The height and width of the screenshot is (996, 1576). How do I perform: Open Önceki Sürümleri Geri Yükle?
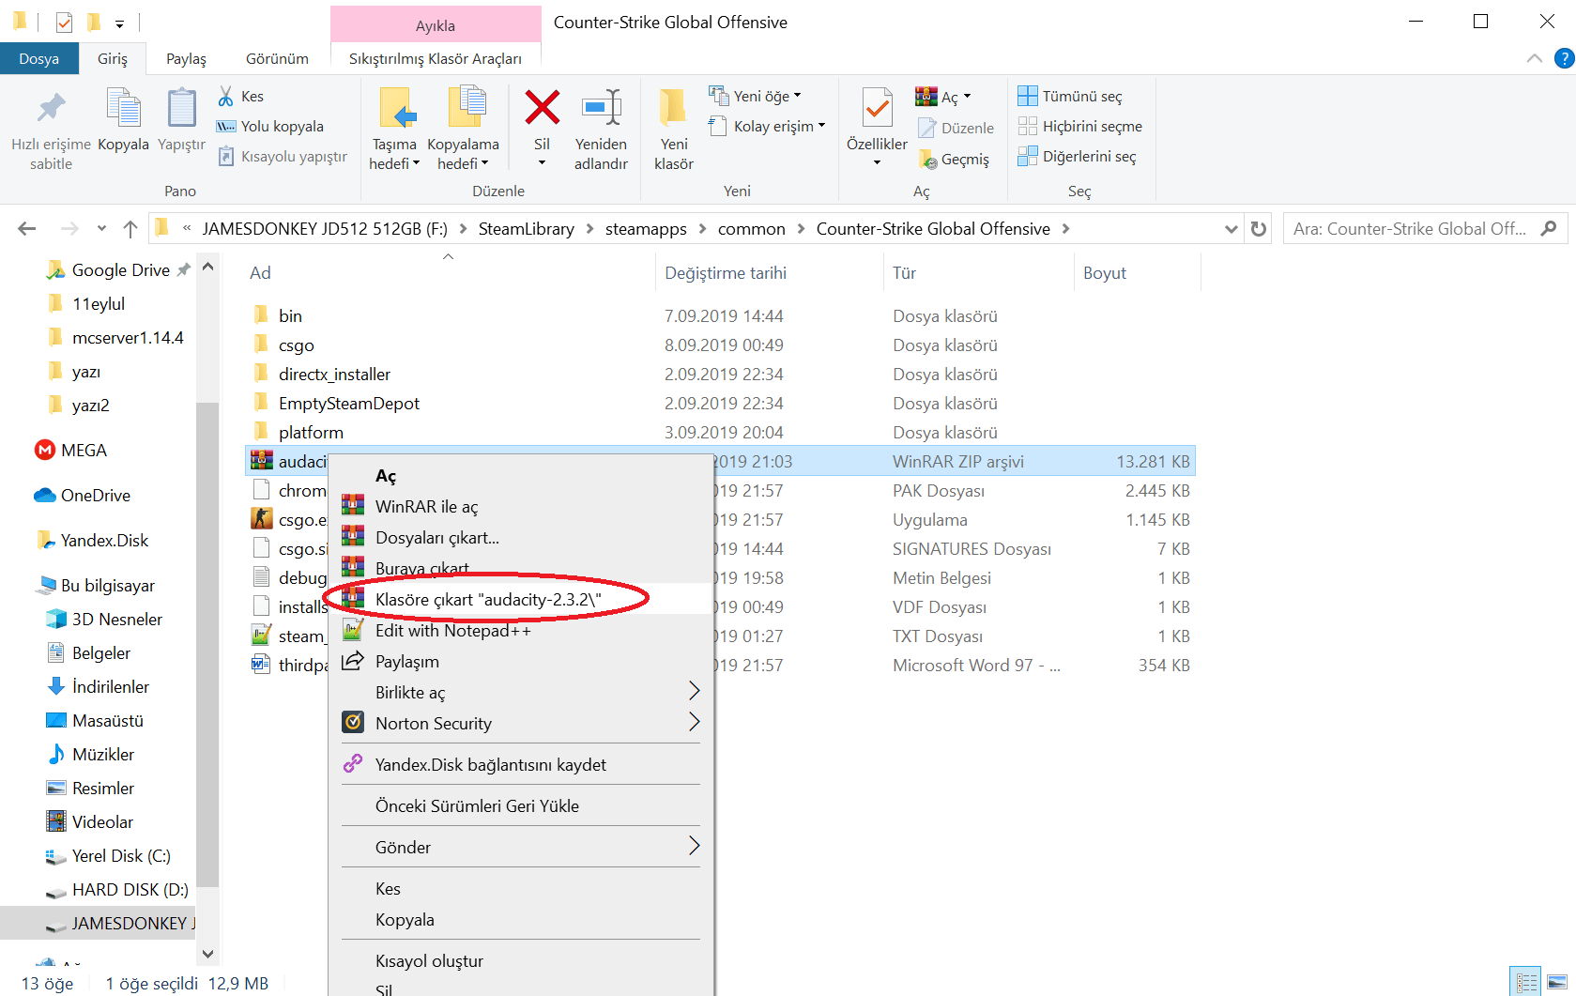click(476, 804)
